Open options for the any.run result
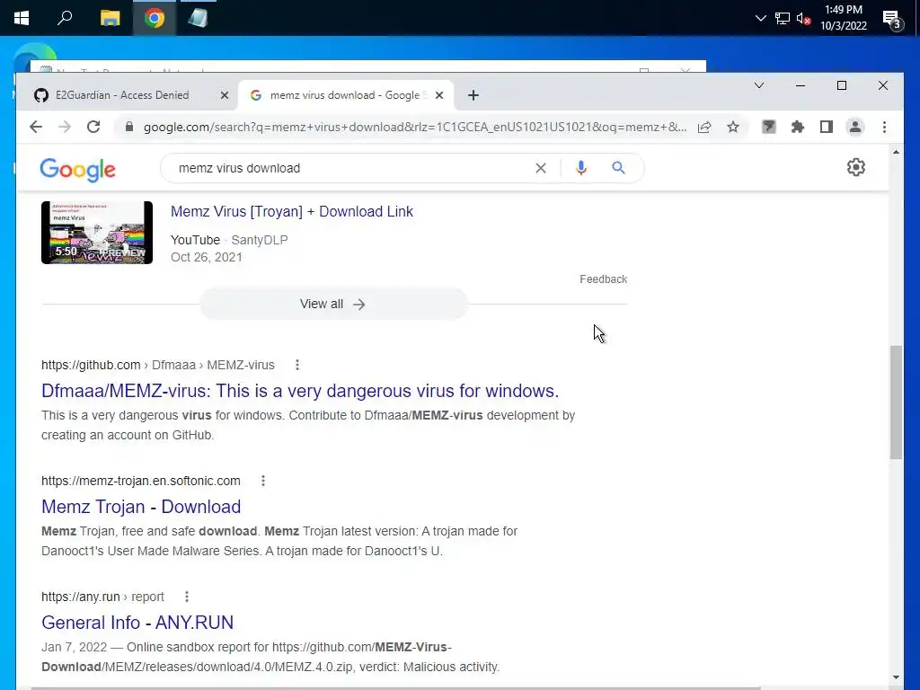Viewport: 920px width, 690px height. pyautogui.click(x=187, y=597)
